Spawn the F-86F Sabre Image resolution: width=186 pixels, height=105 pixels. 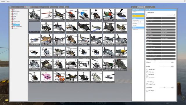click(x=84, y=40)
